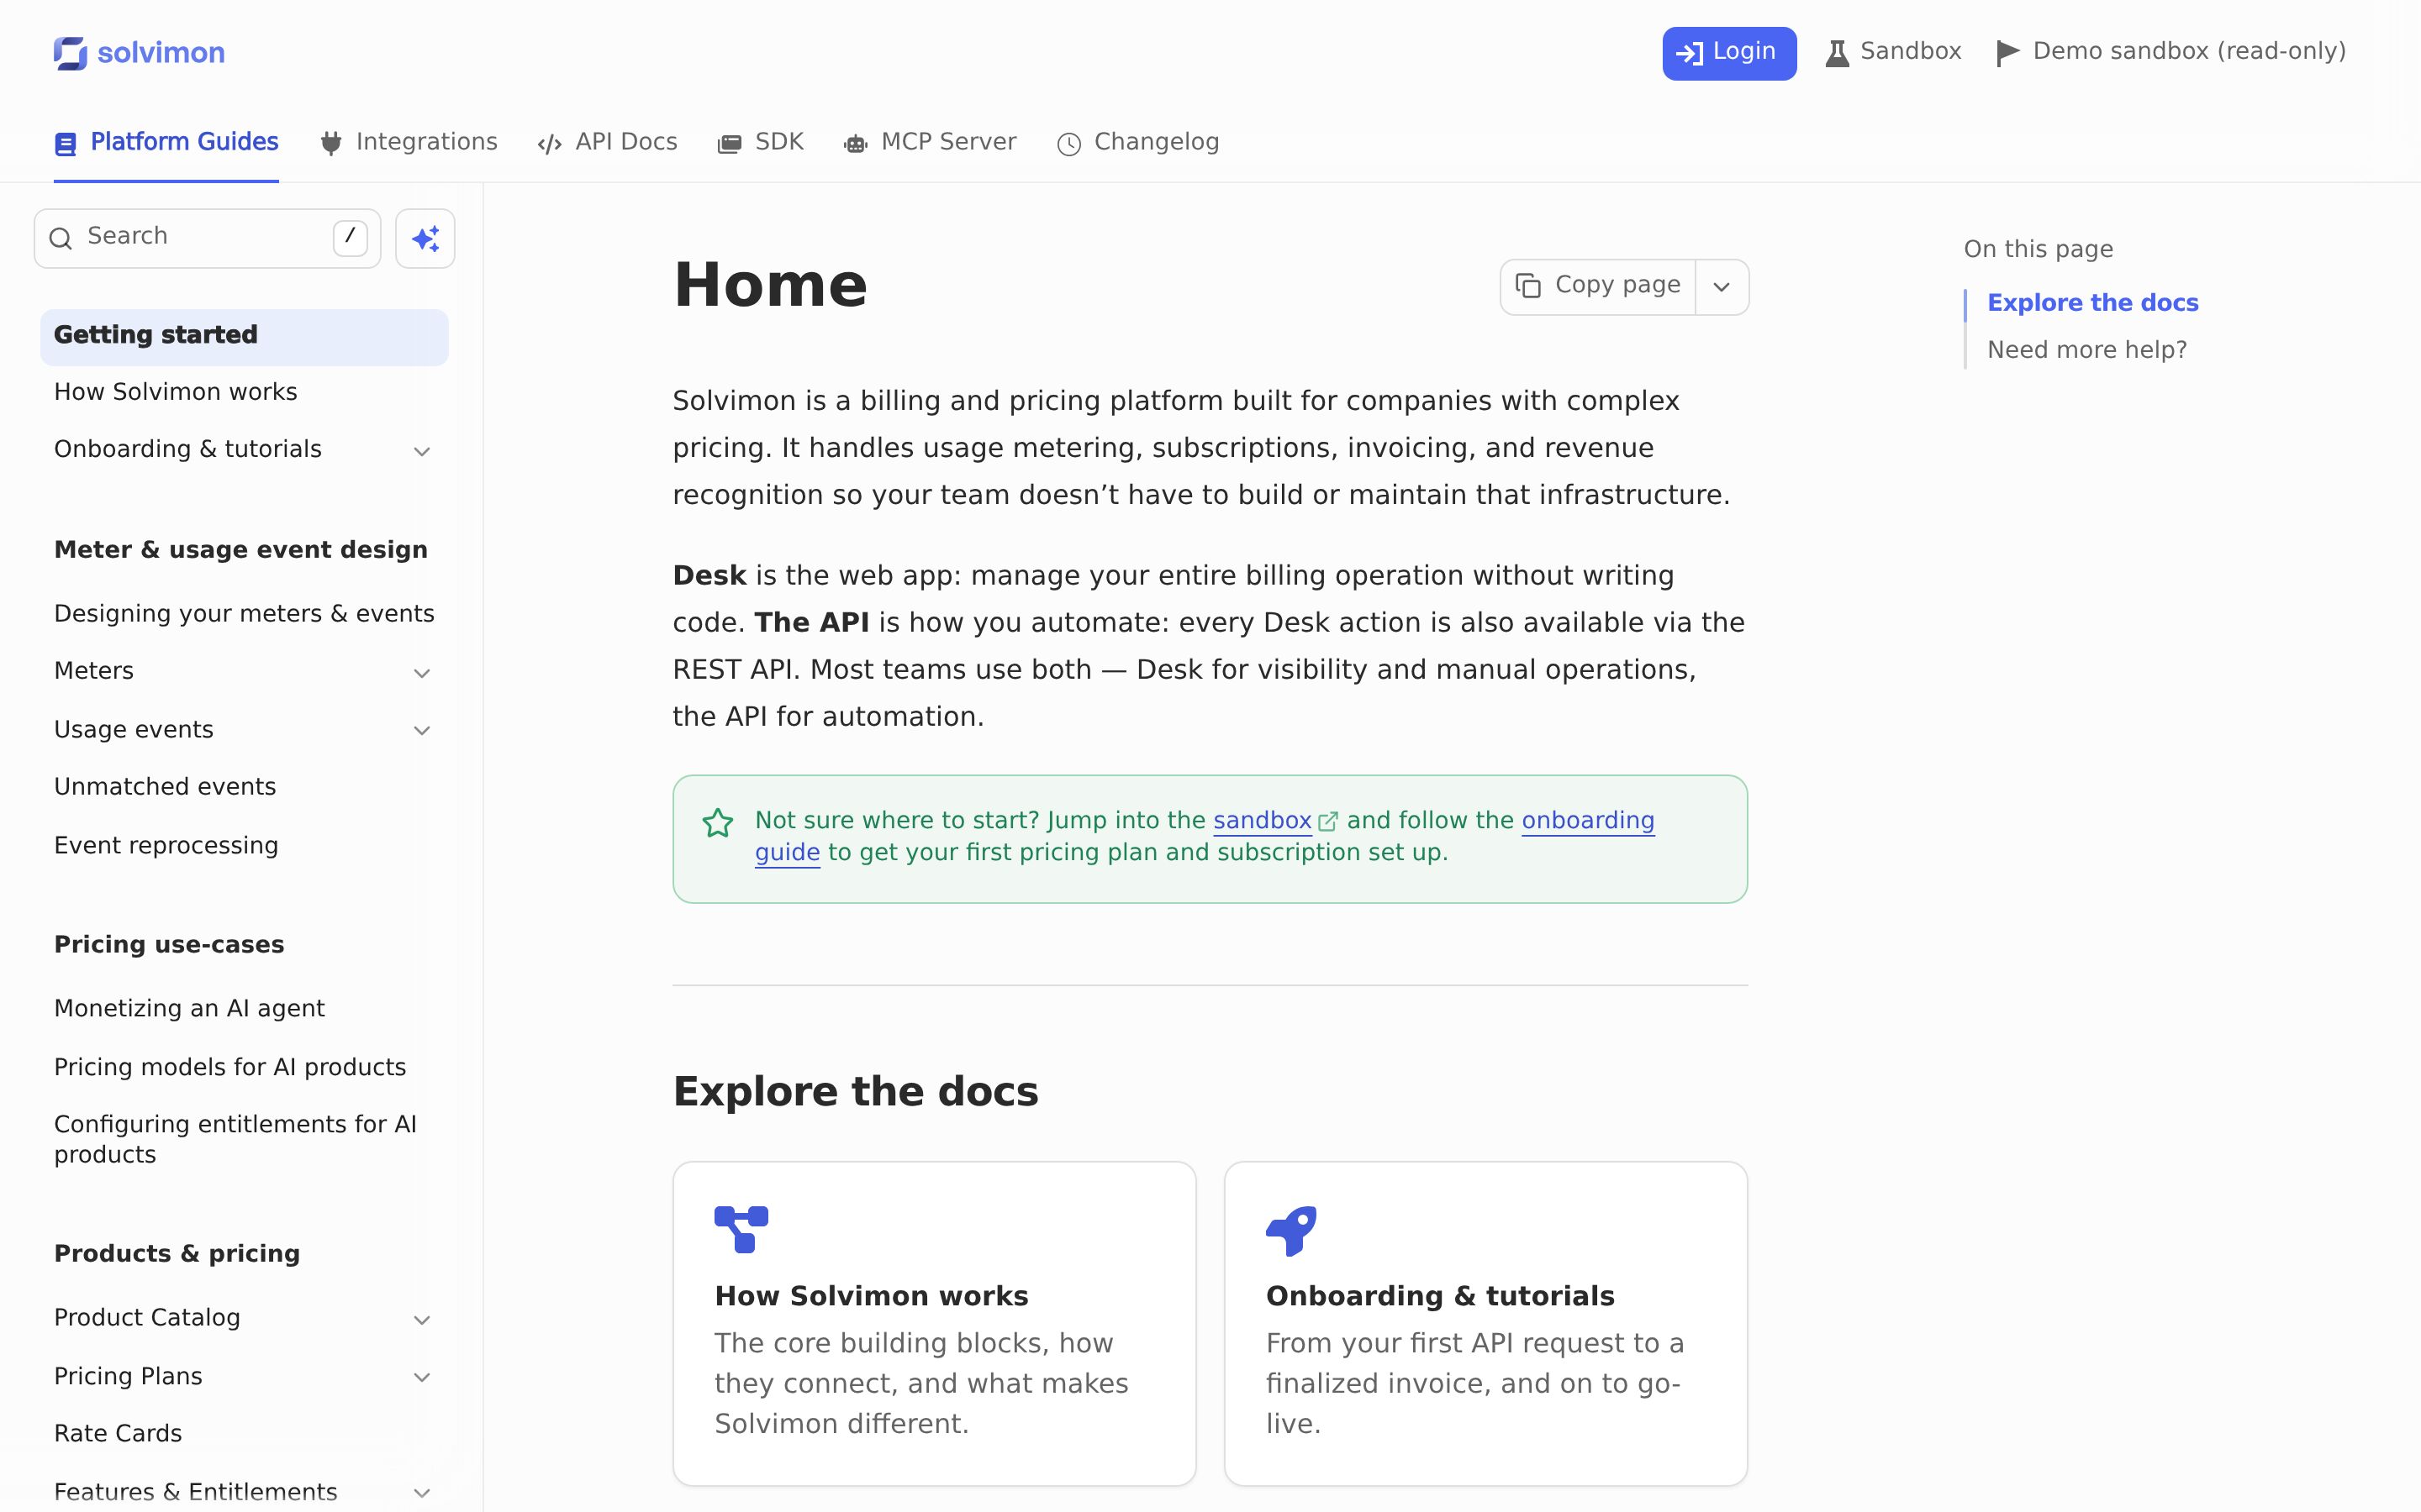Open the Copy page dropdown arrow
The height and width of the screenshot is (1512, 2421).
pyautogui.click(x=1722, y=287)
